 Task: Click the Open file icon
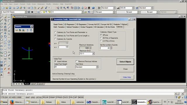click(x=6, y=8)
